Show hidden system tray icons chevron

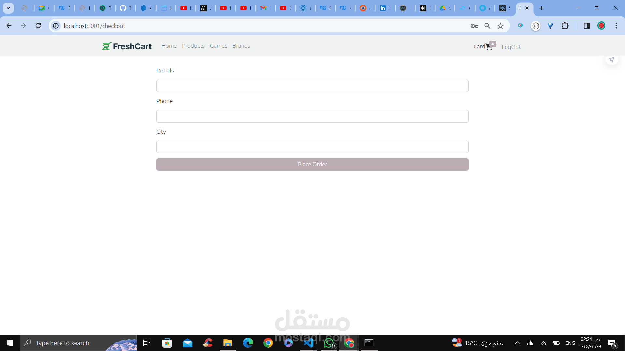(x=517, y=343)
